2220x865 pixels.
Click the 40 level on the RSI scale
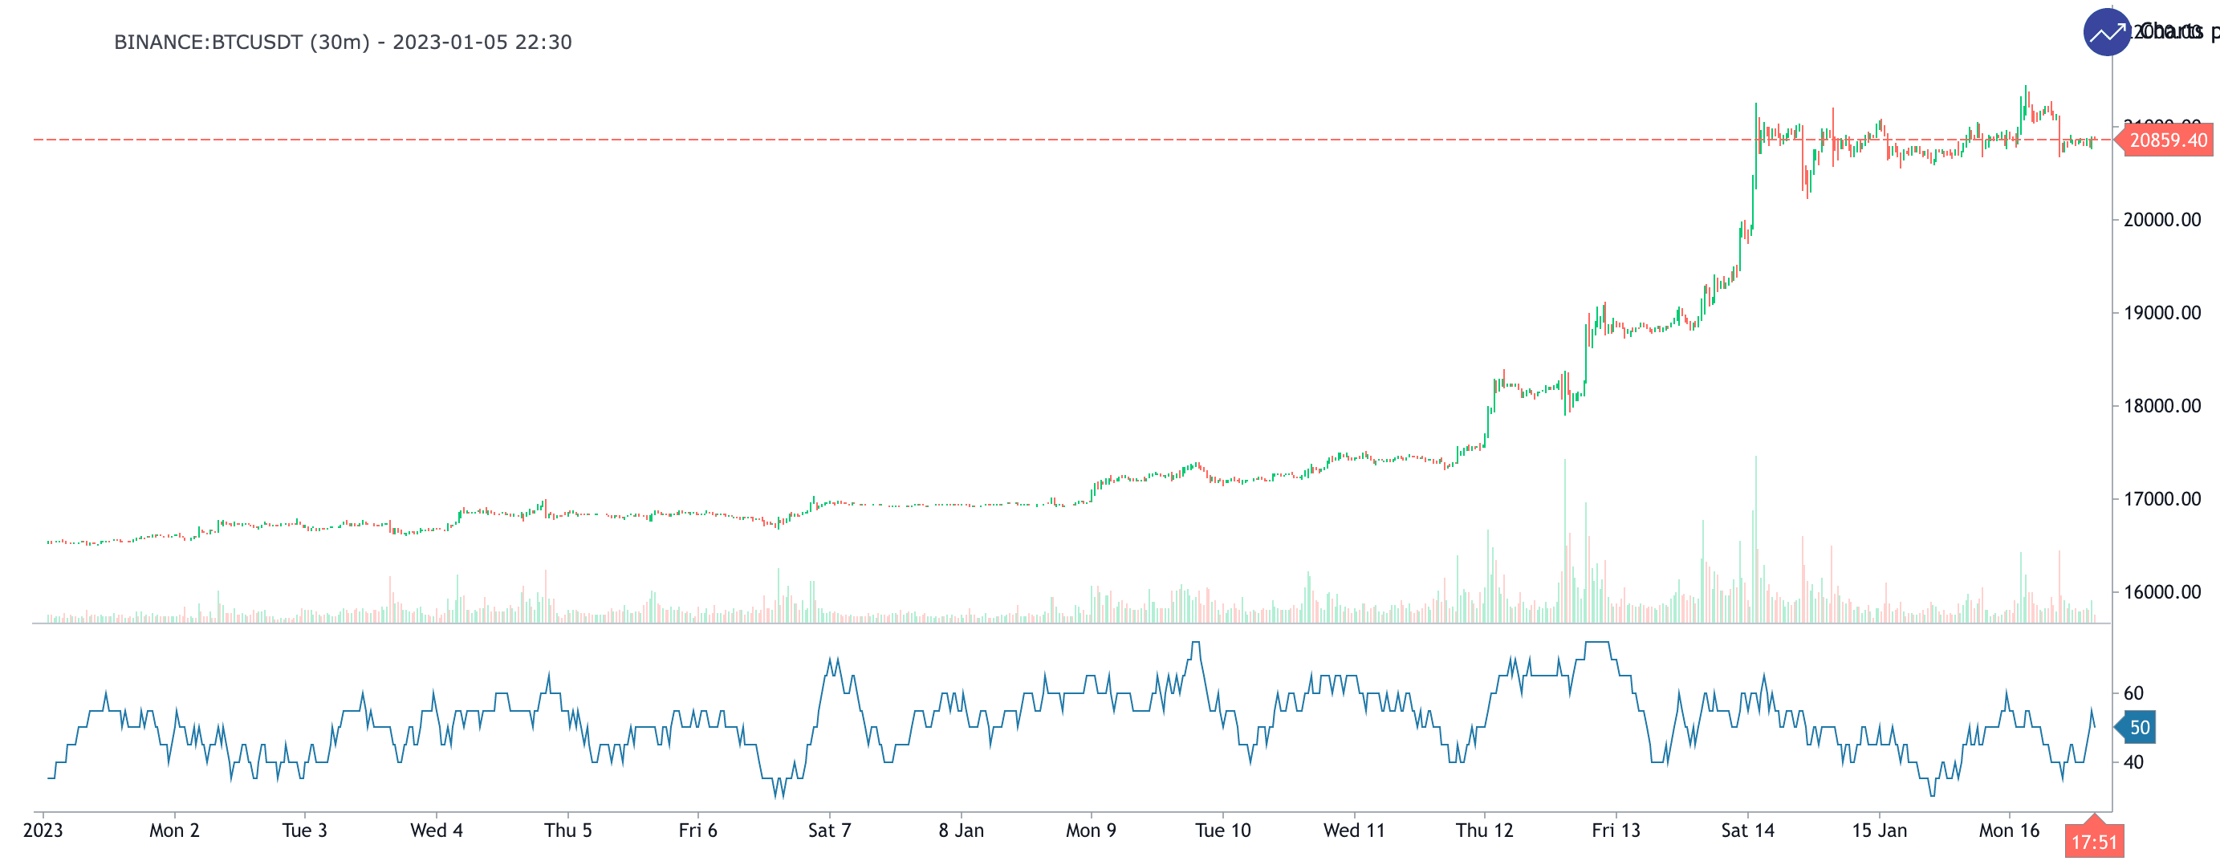pyautogui.click(x=2133, y=762)
